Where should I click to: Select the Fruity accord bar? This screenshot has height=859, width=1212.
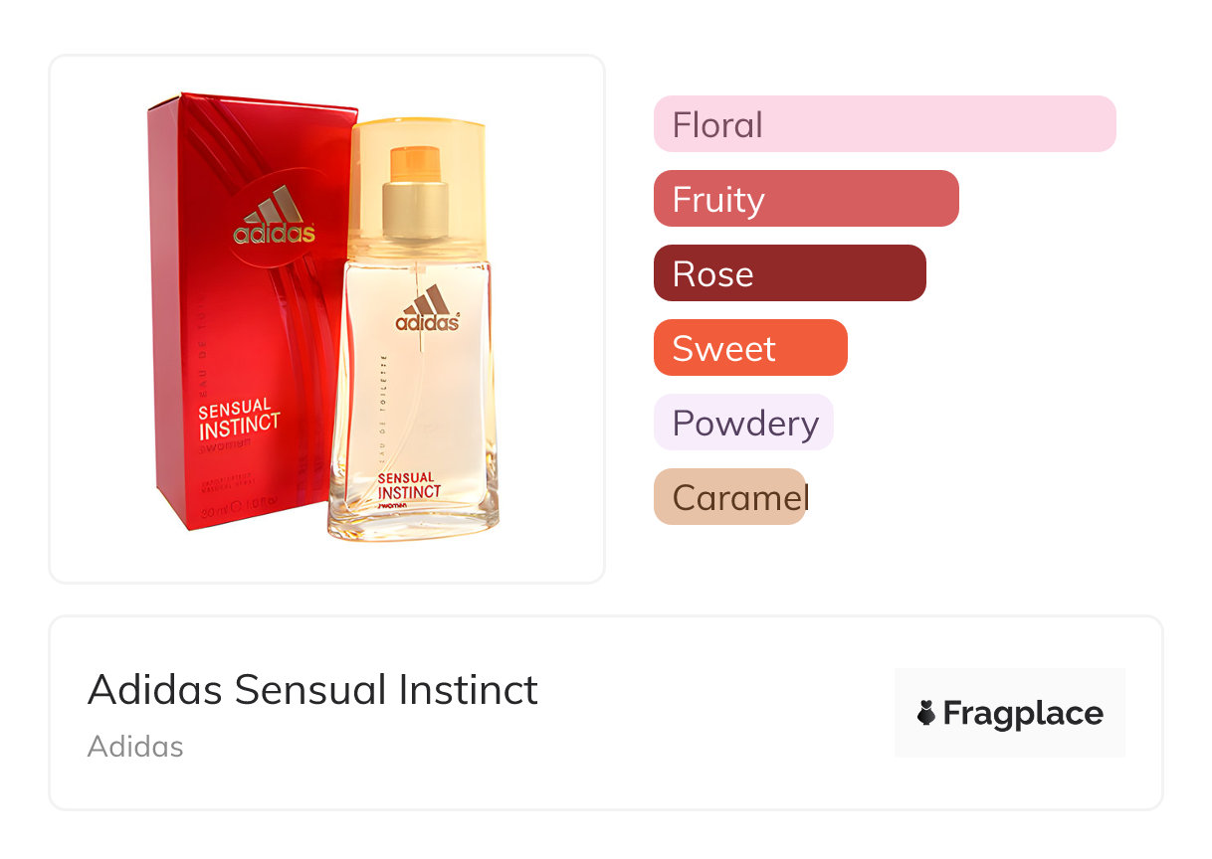[x=805, y=199]
